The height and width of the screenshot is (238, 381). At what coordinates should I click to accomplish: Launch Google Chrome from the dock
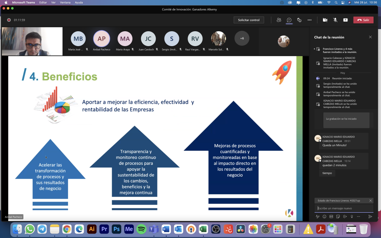pyautogui.click(x=67, y=229)
